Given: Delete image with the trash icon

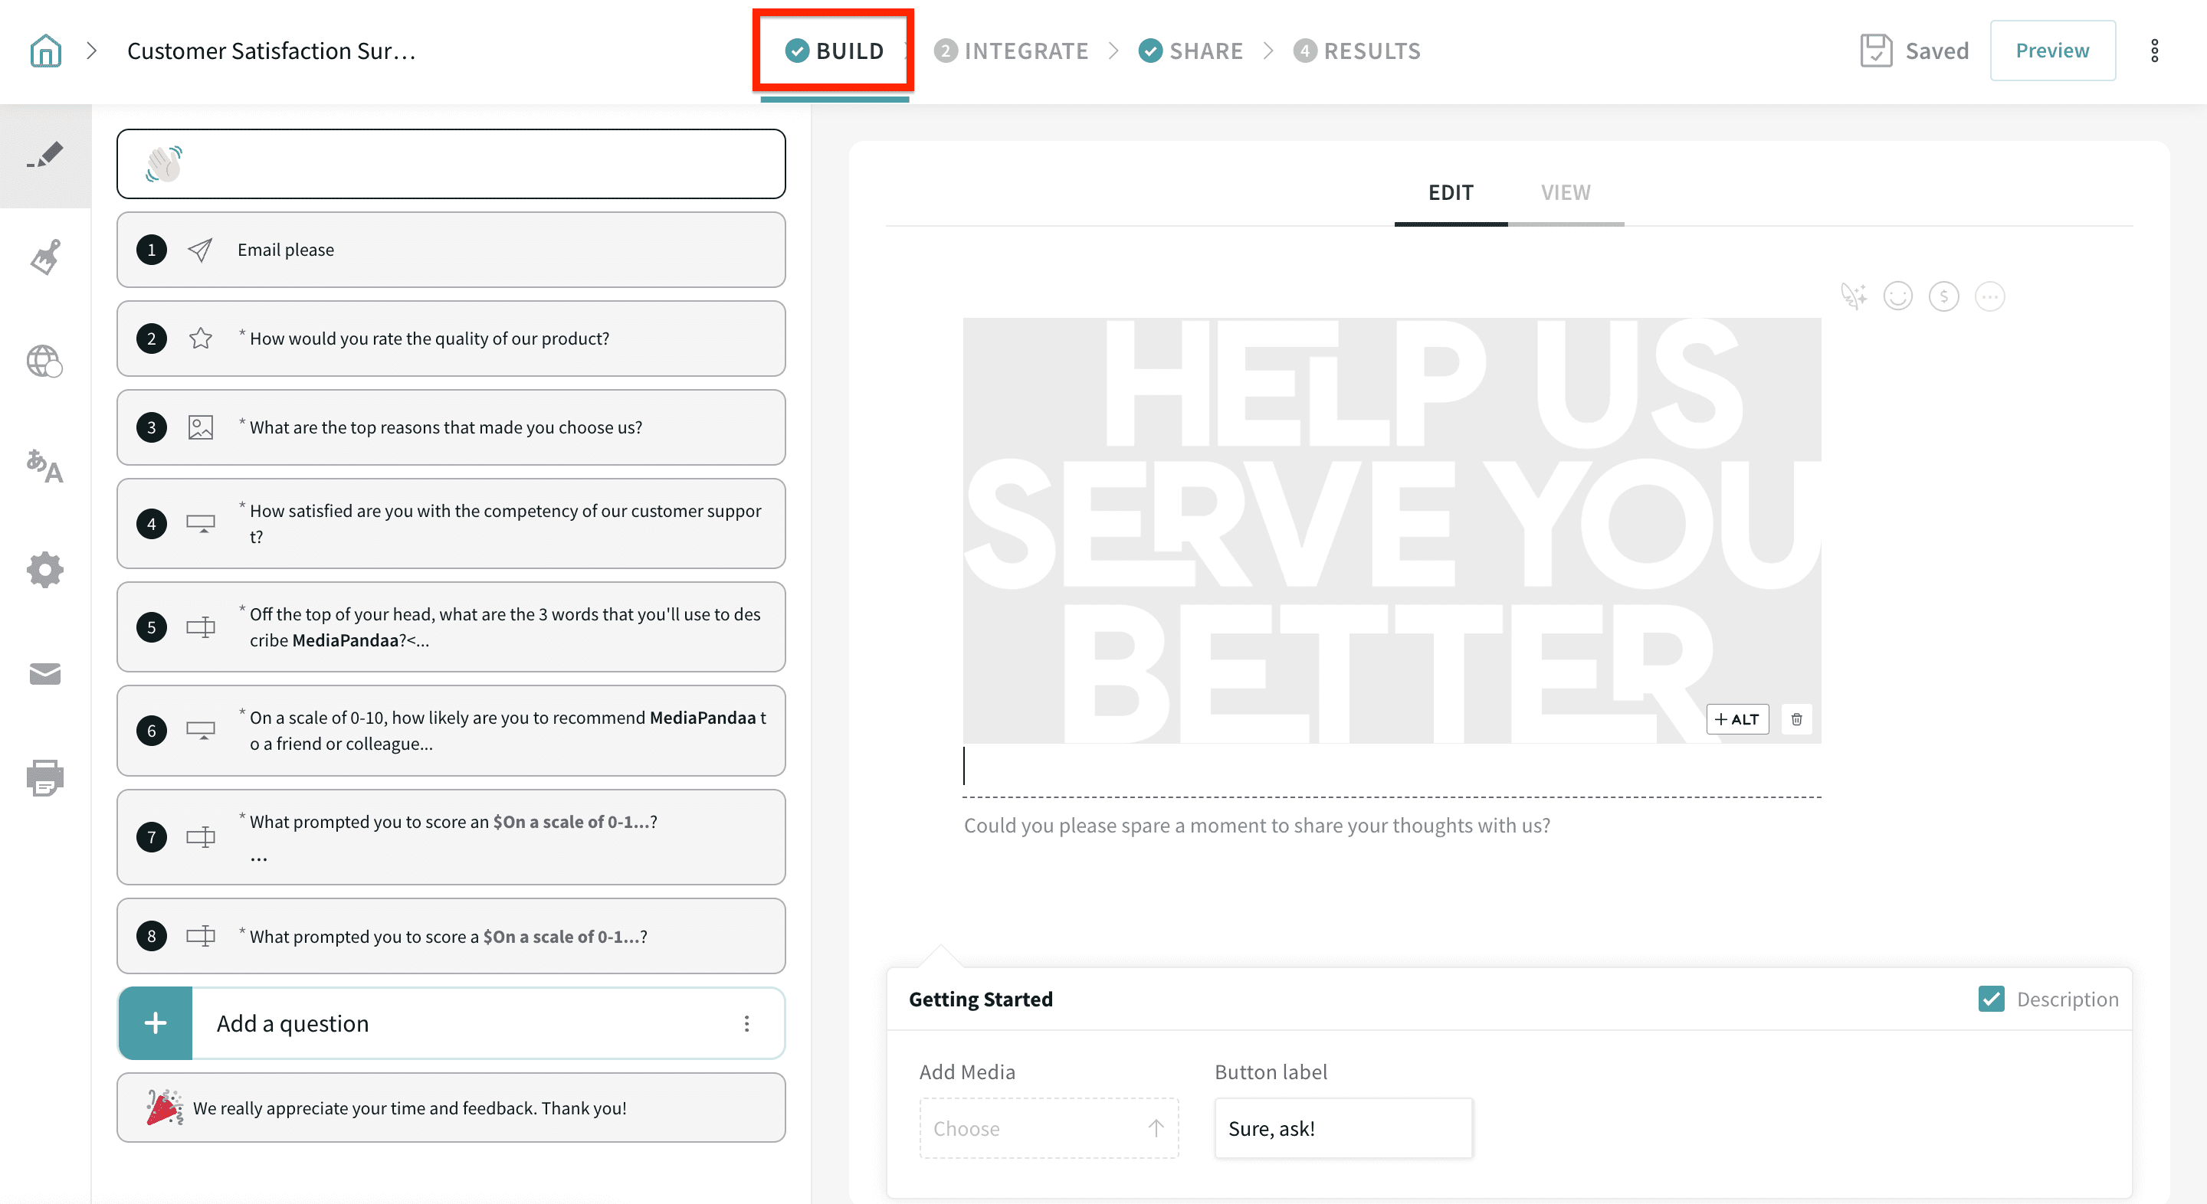Looking at the screenshot, I should tap(1796, 719).
